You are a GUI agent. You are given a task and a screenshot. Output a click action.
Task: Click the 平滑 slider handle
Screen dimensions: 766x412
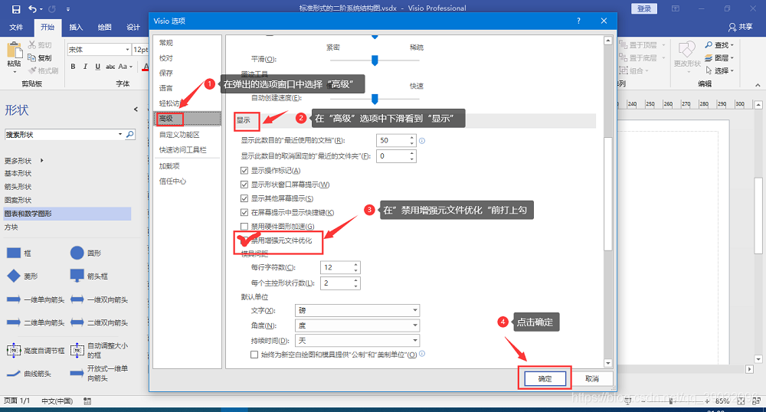(x=375, y=60)
